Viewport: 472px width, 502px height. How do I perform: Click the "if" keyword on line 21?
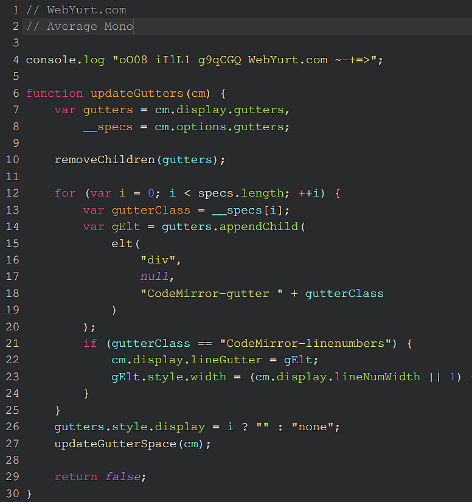(x=90, y=343)
